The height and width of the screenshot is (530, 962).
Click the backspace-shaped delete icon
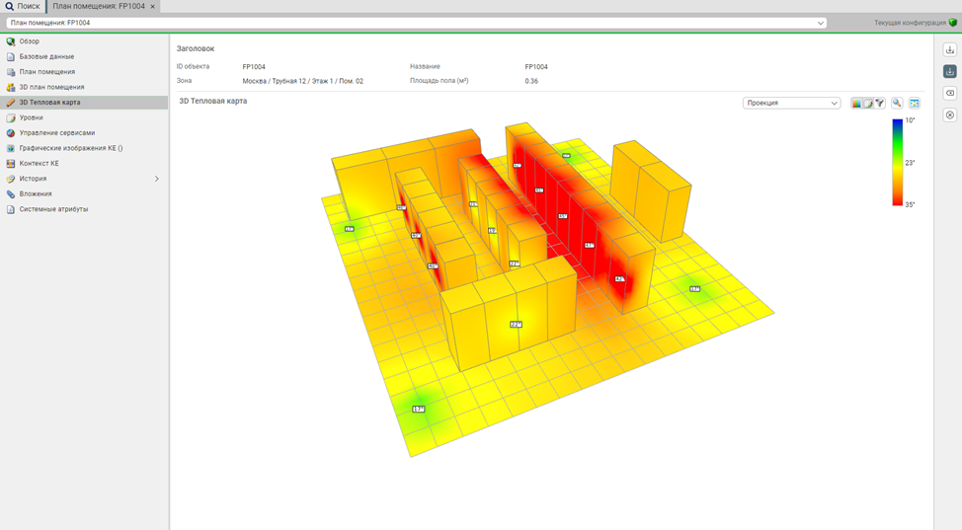[x=950, y=93]
